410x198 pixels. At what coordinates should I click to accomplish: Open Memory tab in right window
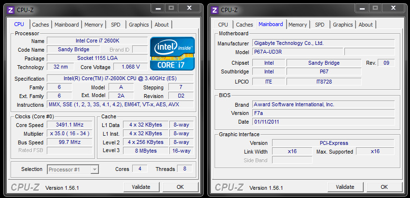pos(298,25)
